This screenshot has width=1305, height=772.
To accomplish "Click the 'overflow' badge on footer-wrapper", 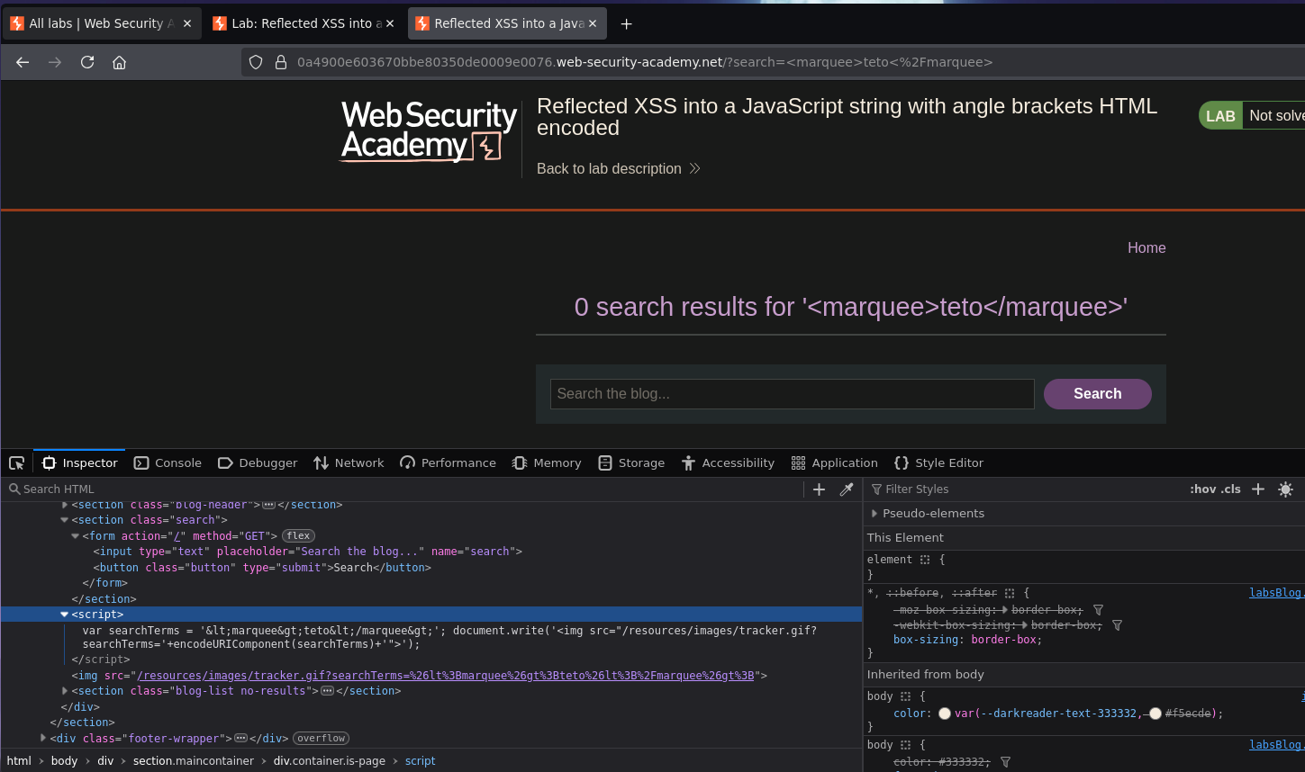I will point(321,739).
